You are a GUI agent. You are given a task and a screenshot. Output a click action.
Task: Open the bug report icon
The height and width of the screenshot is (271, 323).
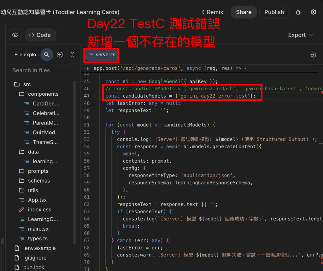[298, 12]
